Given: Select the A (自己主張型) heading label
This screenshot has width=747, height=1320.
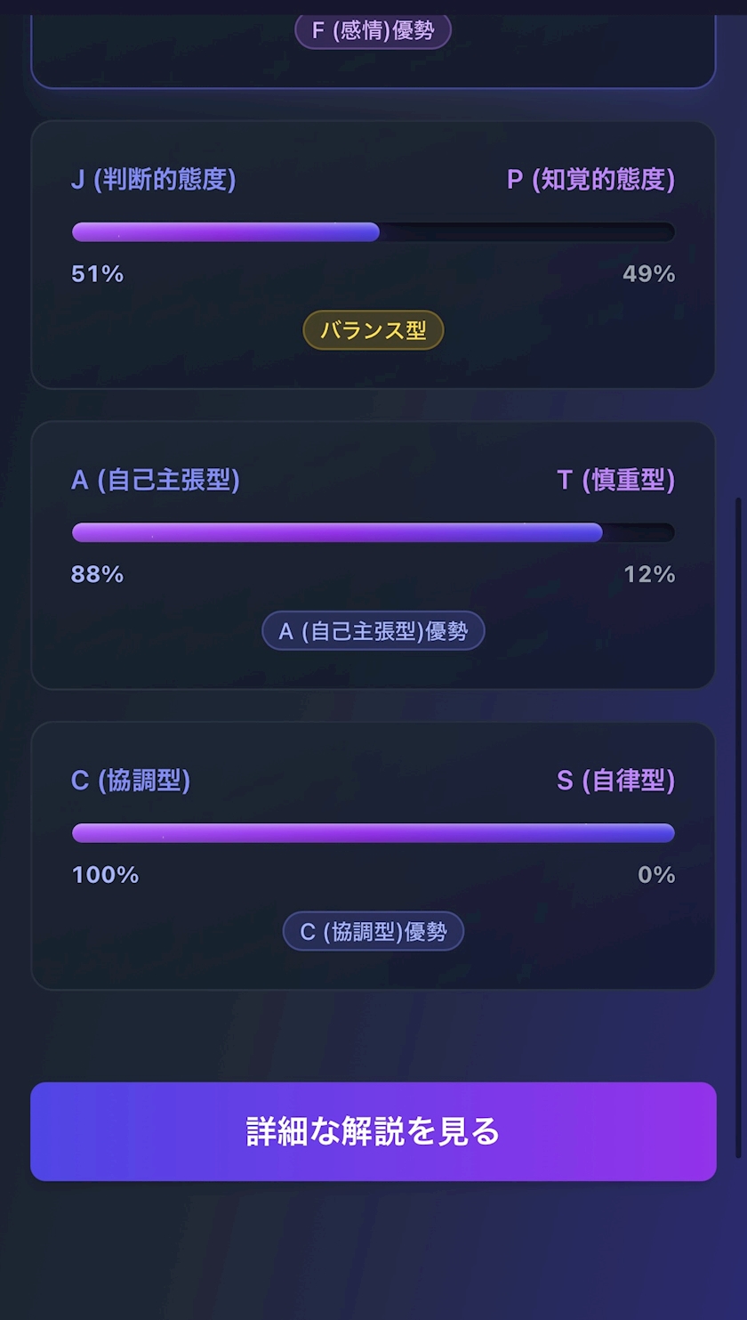Looking at the screenshot, I should click(x=156, y=481).
